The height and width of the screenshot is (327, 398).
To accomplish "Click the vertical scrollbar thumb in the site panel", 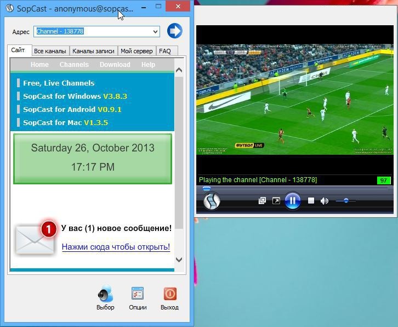I will click(179, 153).
